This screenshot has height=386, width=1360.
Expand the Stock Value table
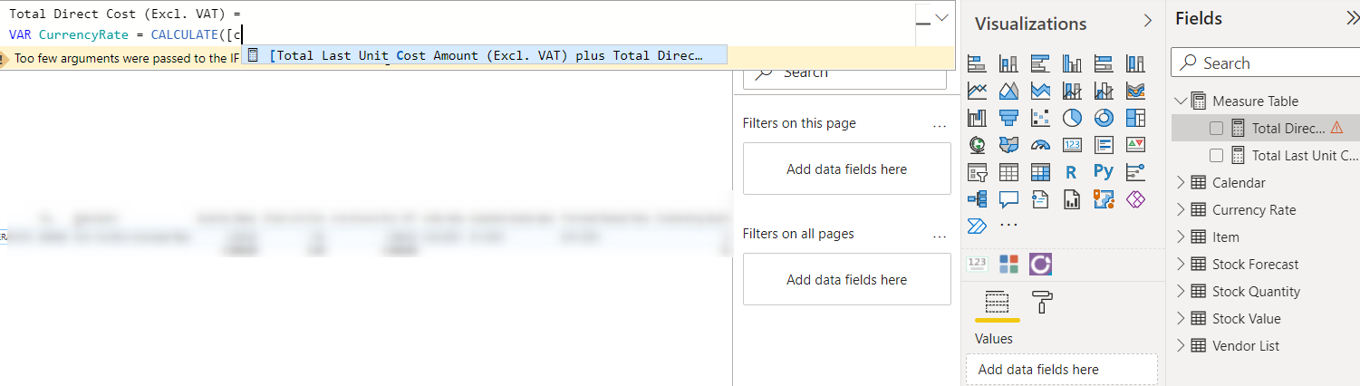click(1180, 318)
